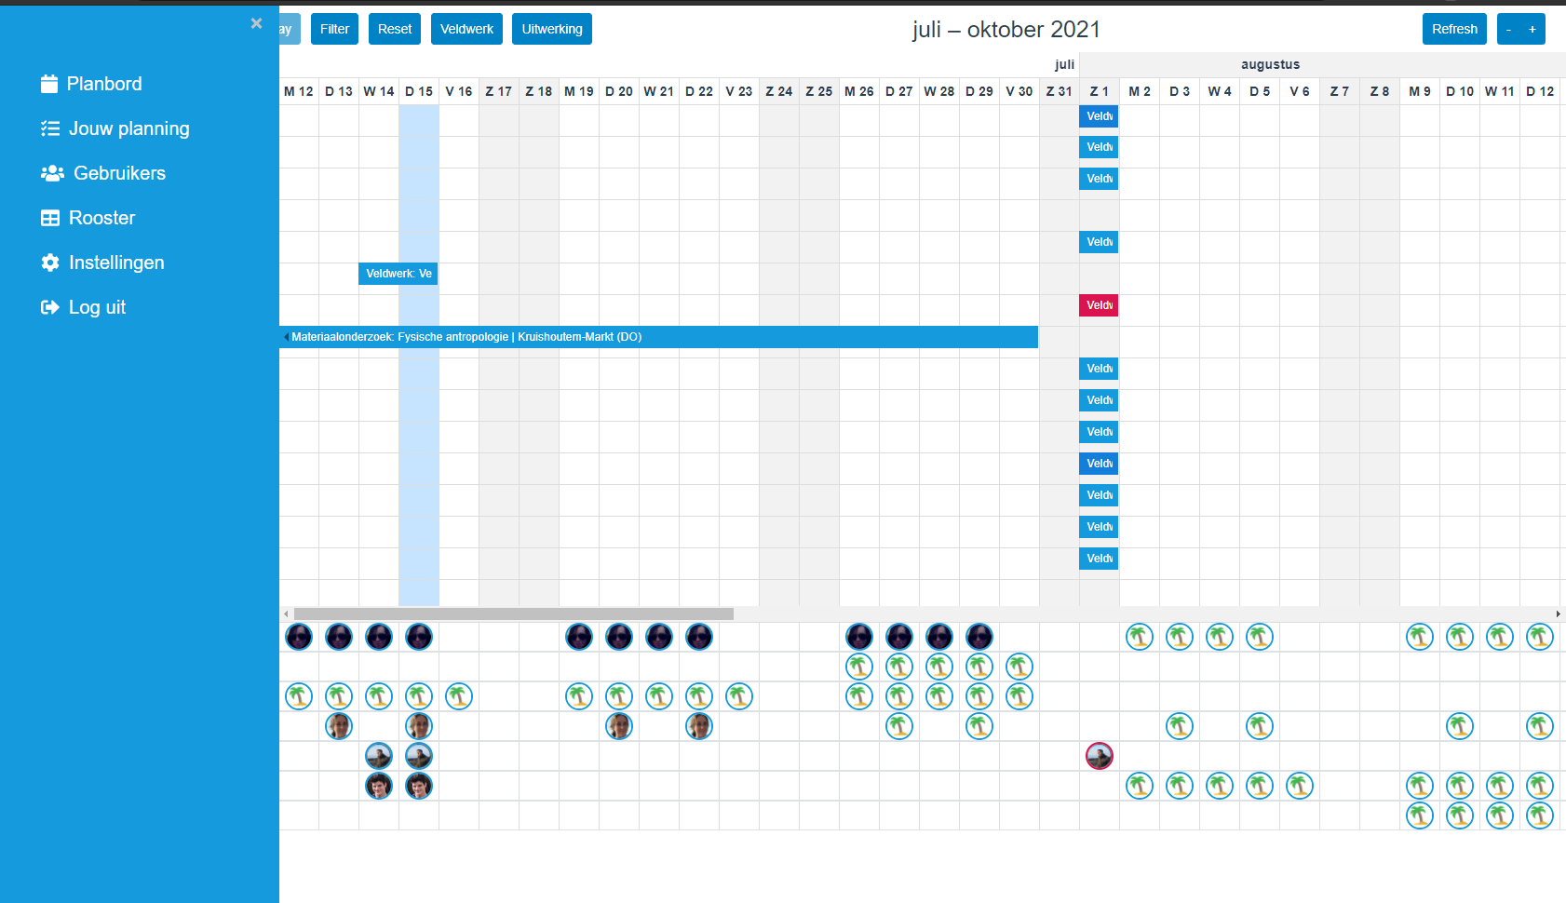Click the Instellingen gear icon
1566x903 pixels.
pos(50,263)
